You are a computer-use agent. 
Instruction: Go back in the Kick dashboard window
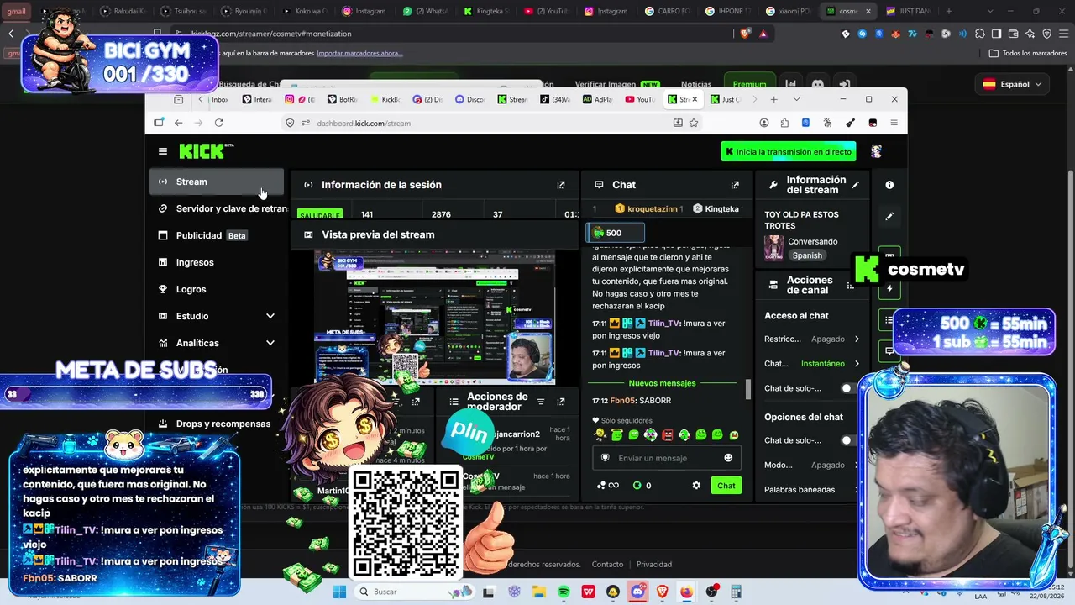(178, 123)
